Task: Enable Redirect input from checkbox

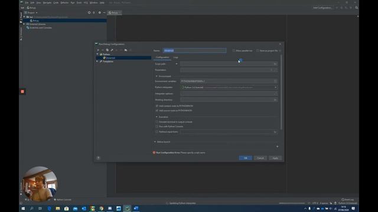Action: (157, 132)
